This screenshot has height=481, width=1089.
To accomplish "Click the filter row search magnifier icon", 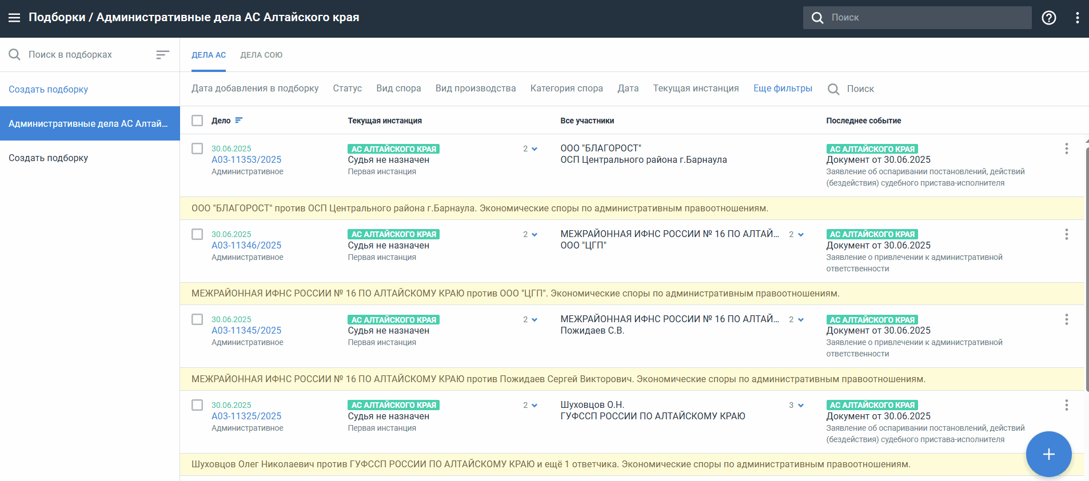I will (x=833, y=89).
